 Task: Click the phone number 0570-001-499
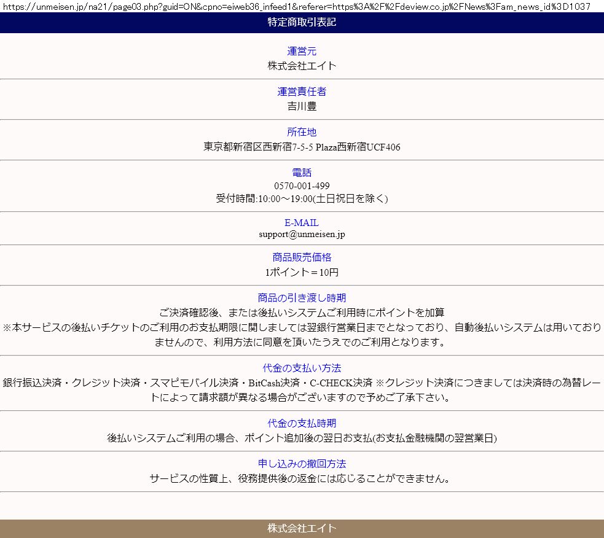[302, 185]
